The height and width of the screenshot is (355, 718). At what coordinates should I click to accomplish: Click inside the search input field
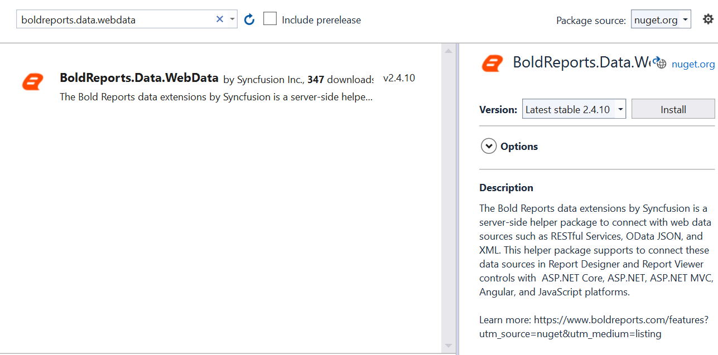pos(112,18)
